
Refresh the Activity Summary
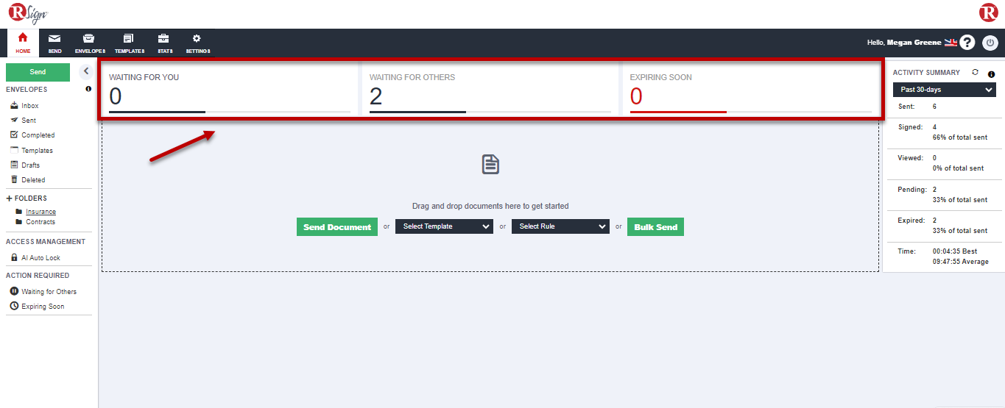(x=976, y=72)
